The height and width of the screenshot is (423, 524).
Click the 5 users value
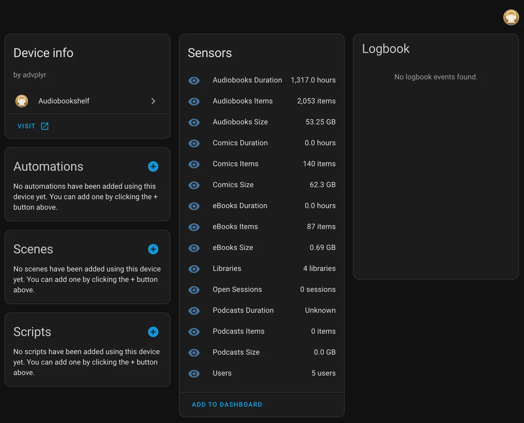click(x=324, y=374)
